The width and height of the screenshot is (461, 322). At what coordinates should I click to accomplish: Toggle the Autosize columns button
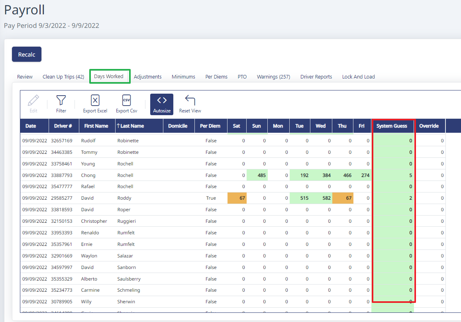[x=162, y=104]
